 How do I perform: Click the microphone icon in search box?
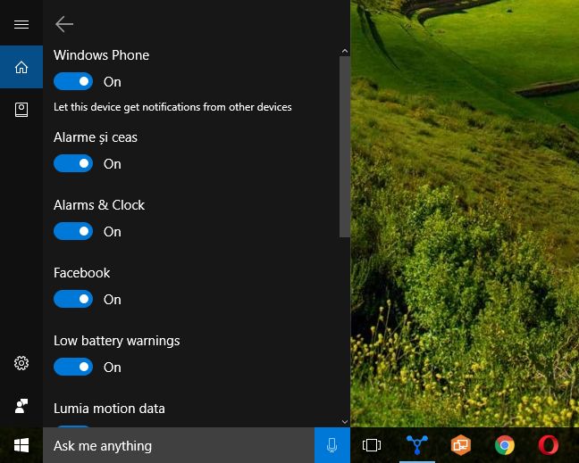(x=332, y=445)
